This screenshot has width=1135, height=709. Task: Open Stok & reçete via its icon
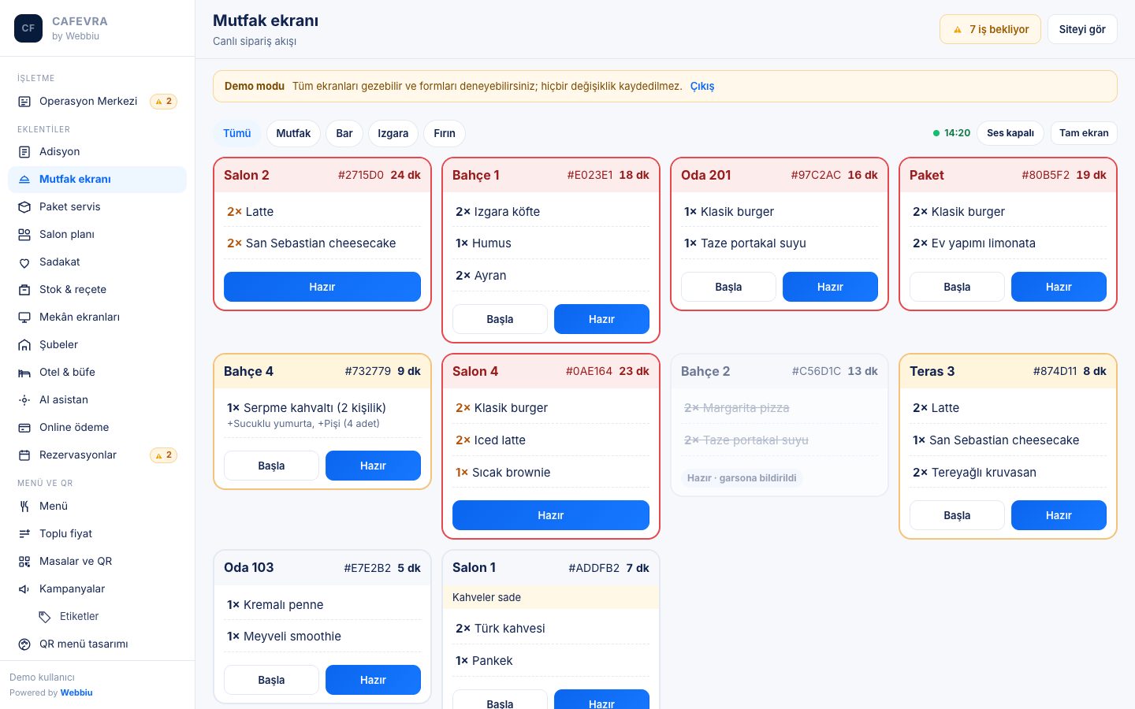tap(24, 290)
